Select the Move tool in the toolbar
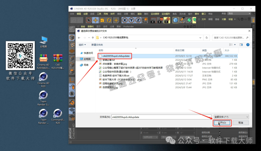This screenshot has width=261, height=151. pyautogui.click(x=95, y=20)
